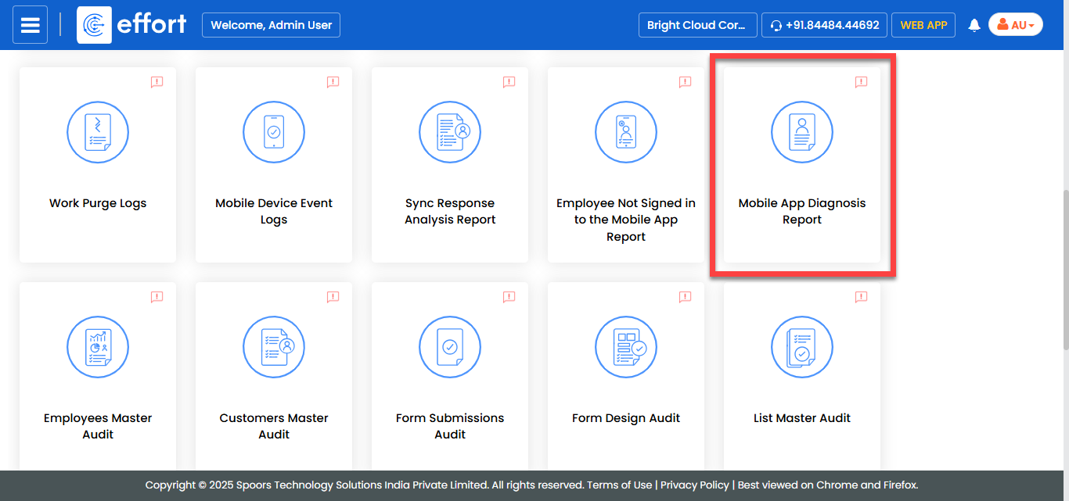The height and width of the screenshot is (501, 1069).
Task: Open the Terms of Use link
Action: coord(619,485)
